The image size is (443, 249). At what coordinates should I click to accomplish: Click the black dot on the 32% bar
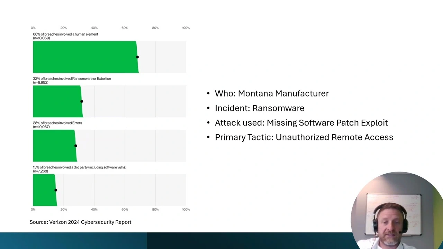[x=82, y=101]
